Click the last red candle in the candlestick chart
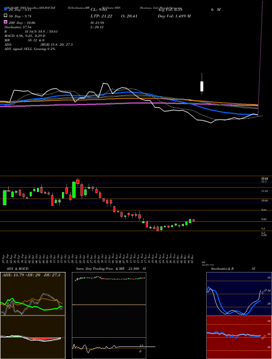The image size is (272, 359). coord(194,220)
